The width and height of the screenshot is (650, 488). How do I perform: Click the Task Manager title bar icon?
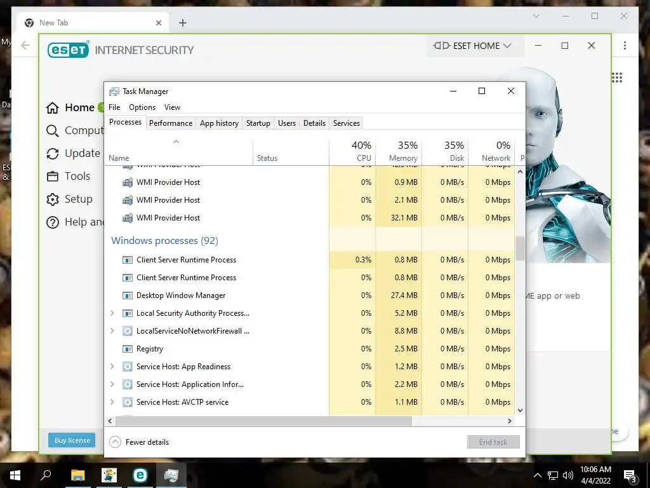point(114,91)
